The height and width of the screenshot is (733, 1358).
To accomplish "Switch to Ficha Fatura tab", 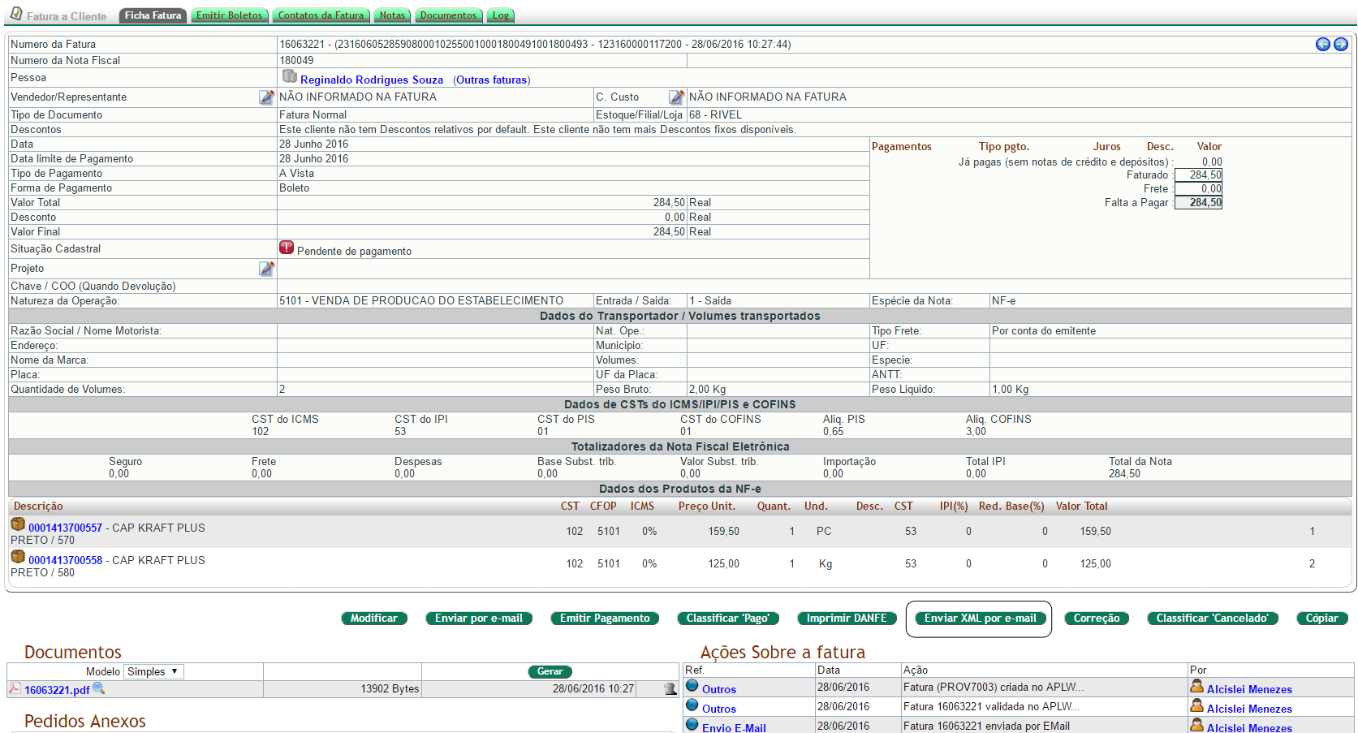I will 153,15.
